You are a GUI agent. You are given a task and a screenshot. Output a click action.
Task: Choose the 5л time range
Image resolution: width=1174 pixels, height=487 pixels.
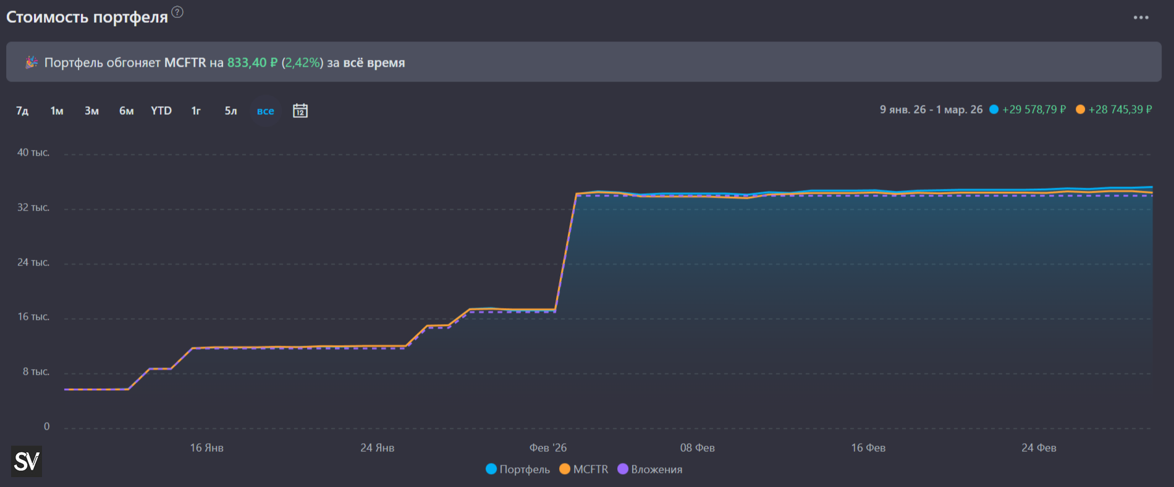click(230, 111)
